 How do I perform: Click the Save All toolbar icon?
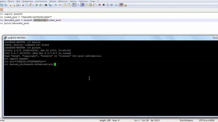click(x=6, y=5)
